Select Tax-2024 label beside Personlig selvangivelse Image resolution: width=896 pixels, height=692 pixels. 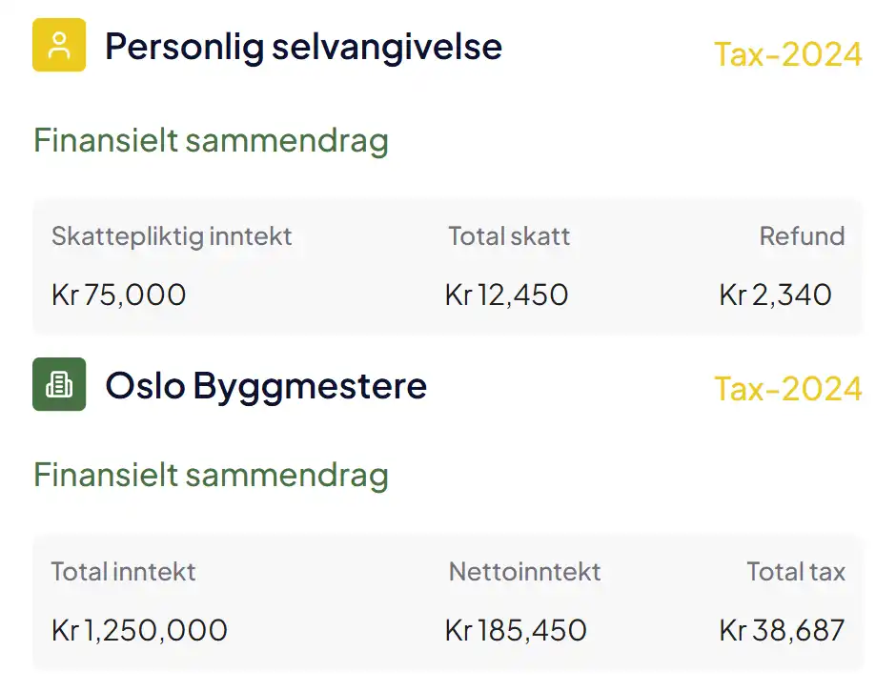click(788, 54)
